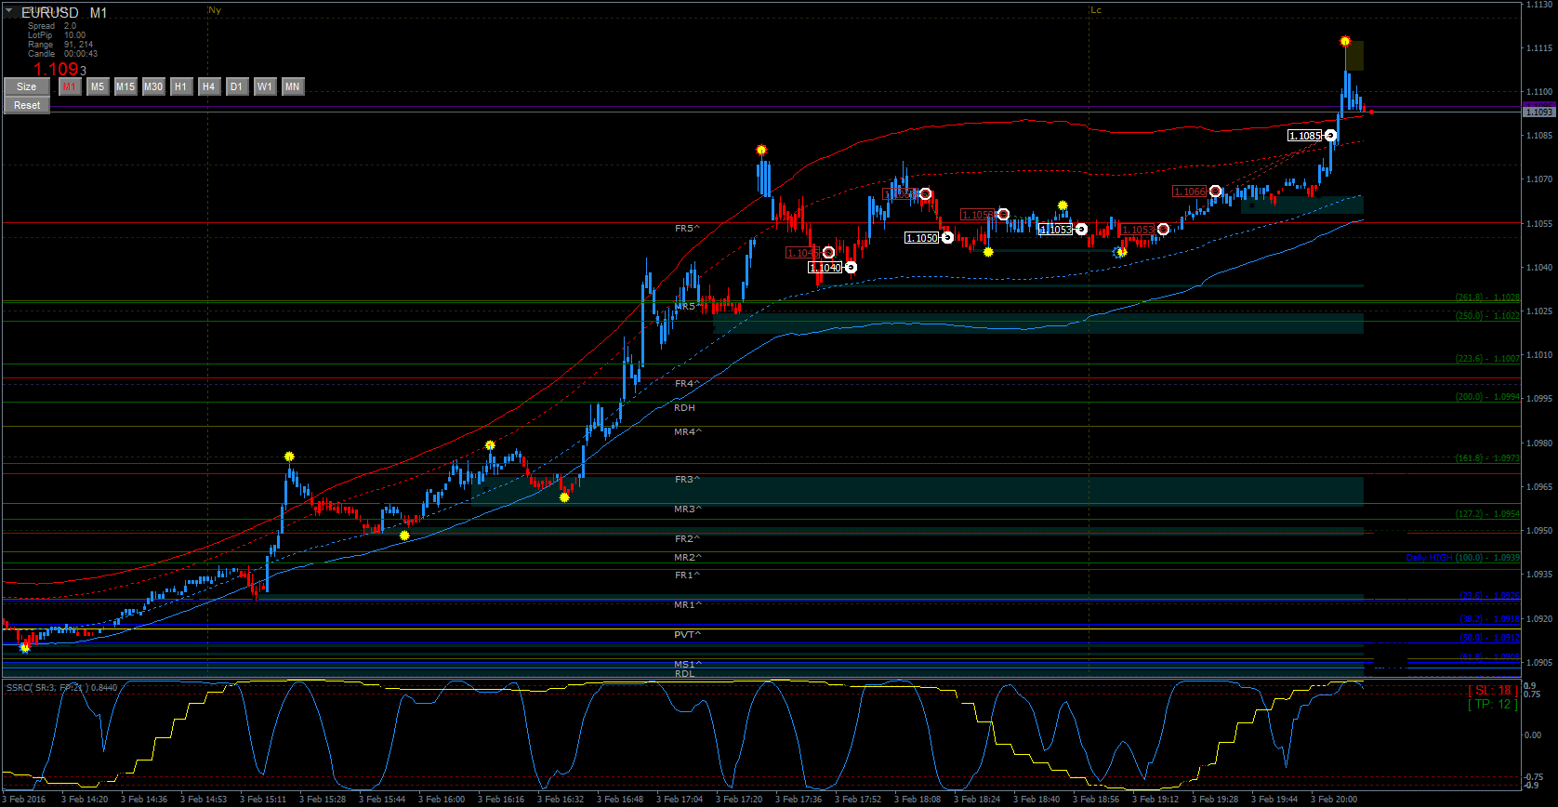Switch chart to H1 timeframe
Viewport: 1558px width, 807px height.
click(x=181, y=86)
